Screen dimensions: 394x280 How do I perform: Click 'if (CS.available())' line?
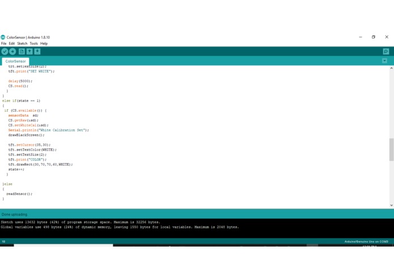pos(26,111)
